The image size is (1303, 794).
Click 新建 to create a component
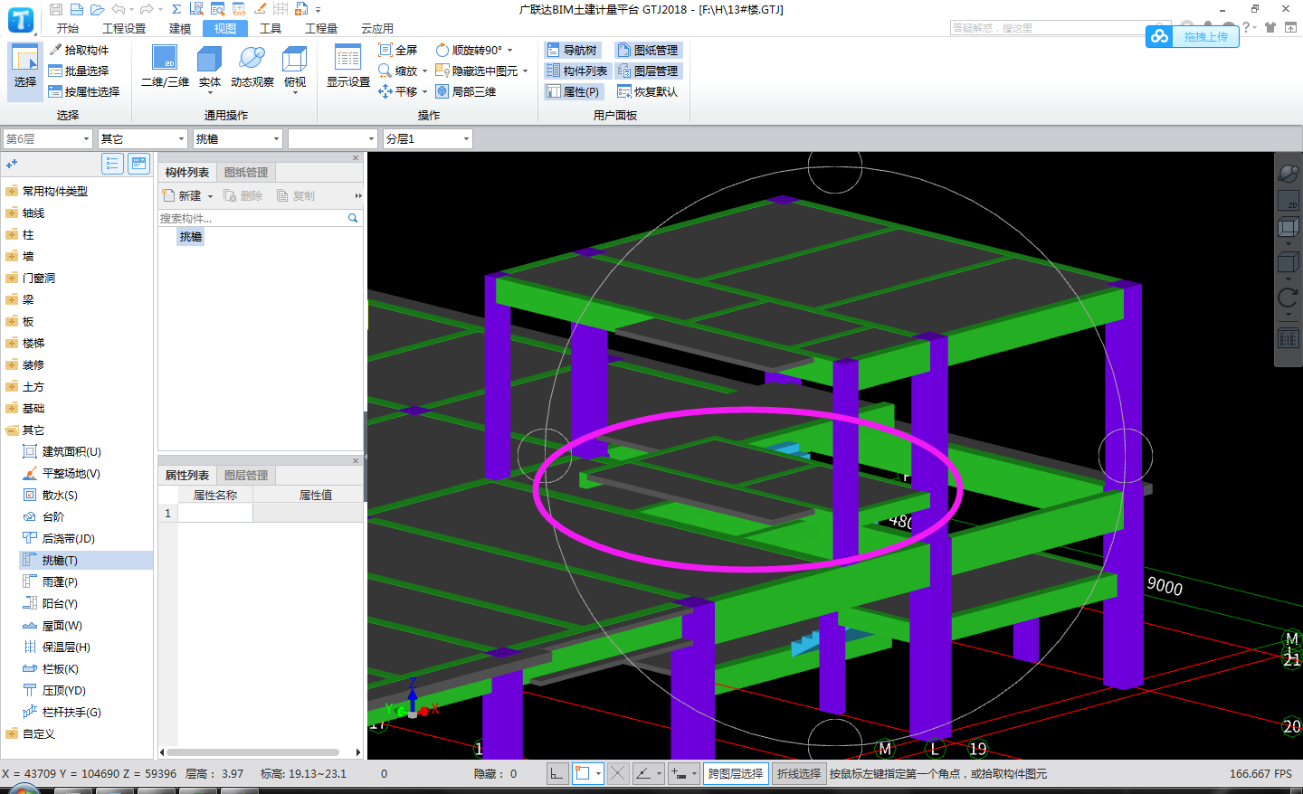click(187, 195)
